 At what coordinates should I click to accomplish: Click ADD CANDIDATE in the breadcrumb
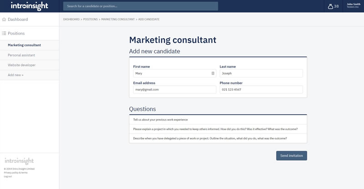coord(149,19)
